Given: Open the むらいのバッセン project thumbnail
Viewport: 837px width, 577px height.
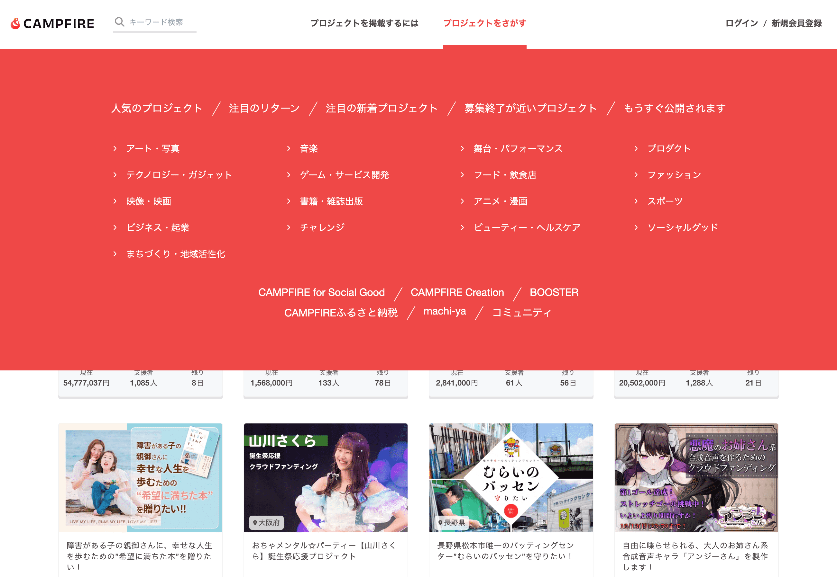Looking at the screenshot, I should 510,476.
